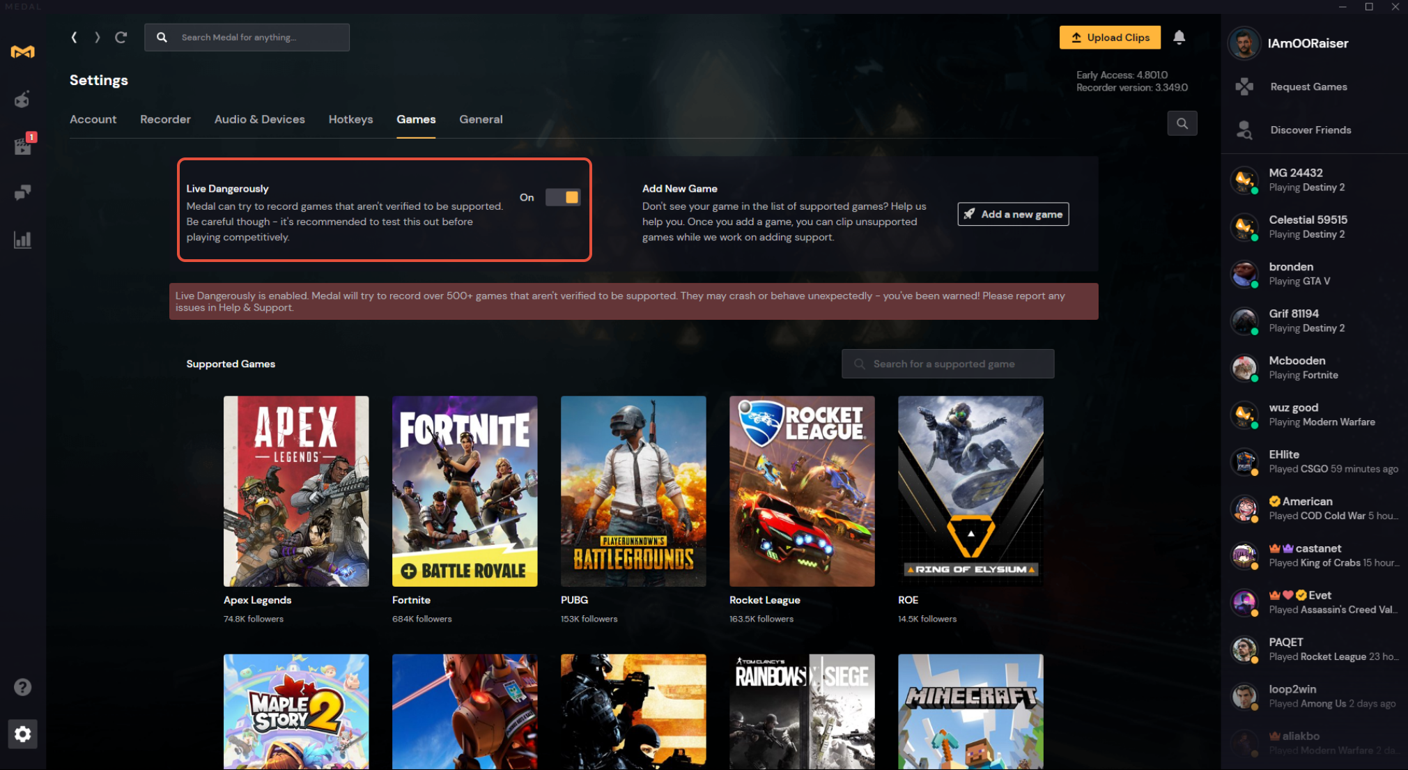
Task: Open the Audio & Devices tab
Action: click(x=259, y=119)
